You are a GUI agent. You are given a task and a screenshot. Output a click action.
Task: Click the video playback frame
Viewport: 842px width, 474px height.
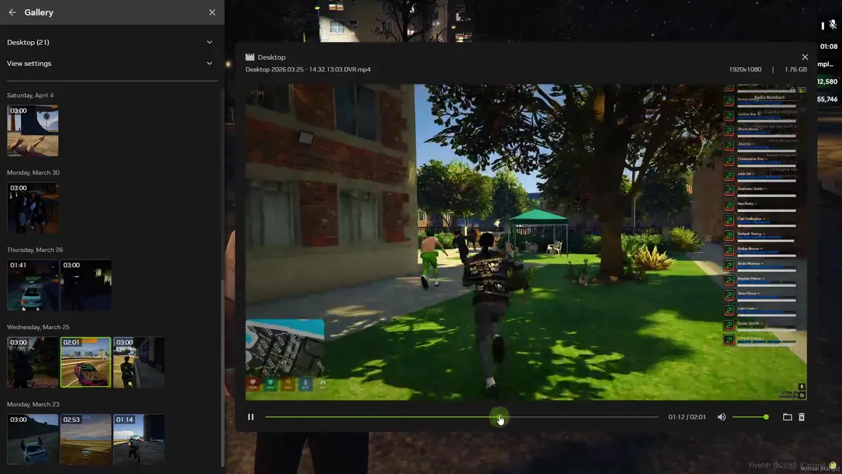[x=526, y=242]
